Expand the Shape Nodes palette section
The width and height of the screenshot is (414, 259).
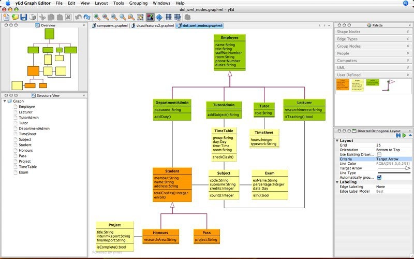(x=408, y=32)
